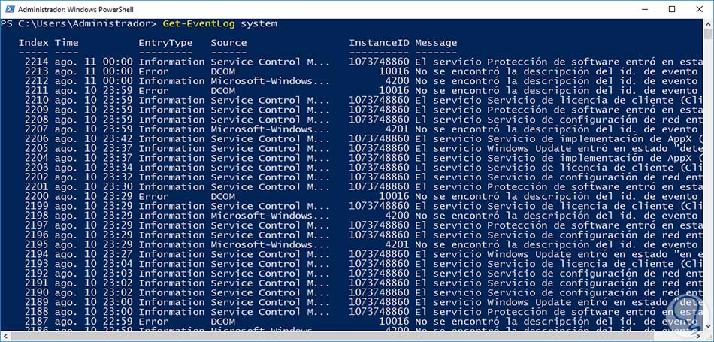Click the InstanceID column header

(379, 43)
